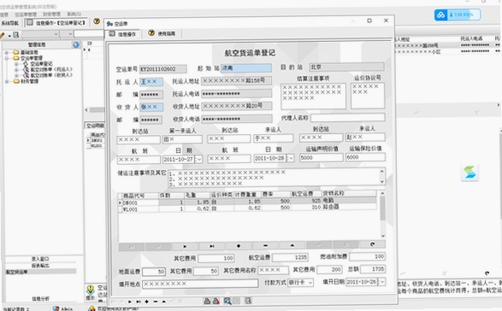Switch to 信息操作 tab in 空运单 window
This screenshot has width=502, height=311.
pos(122,34)
